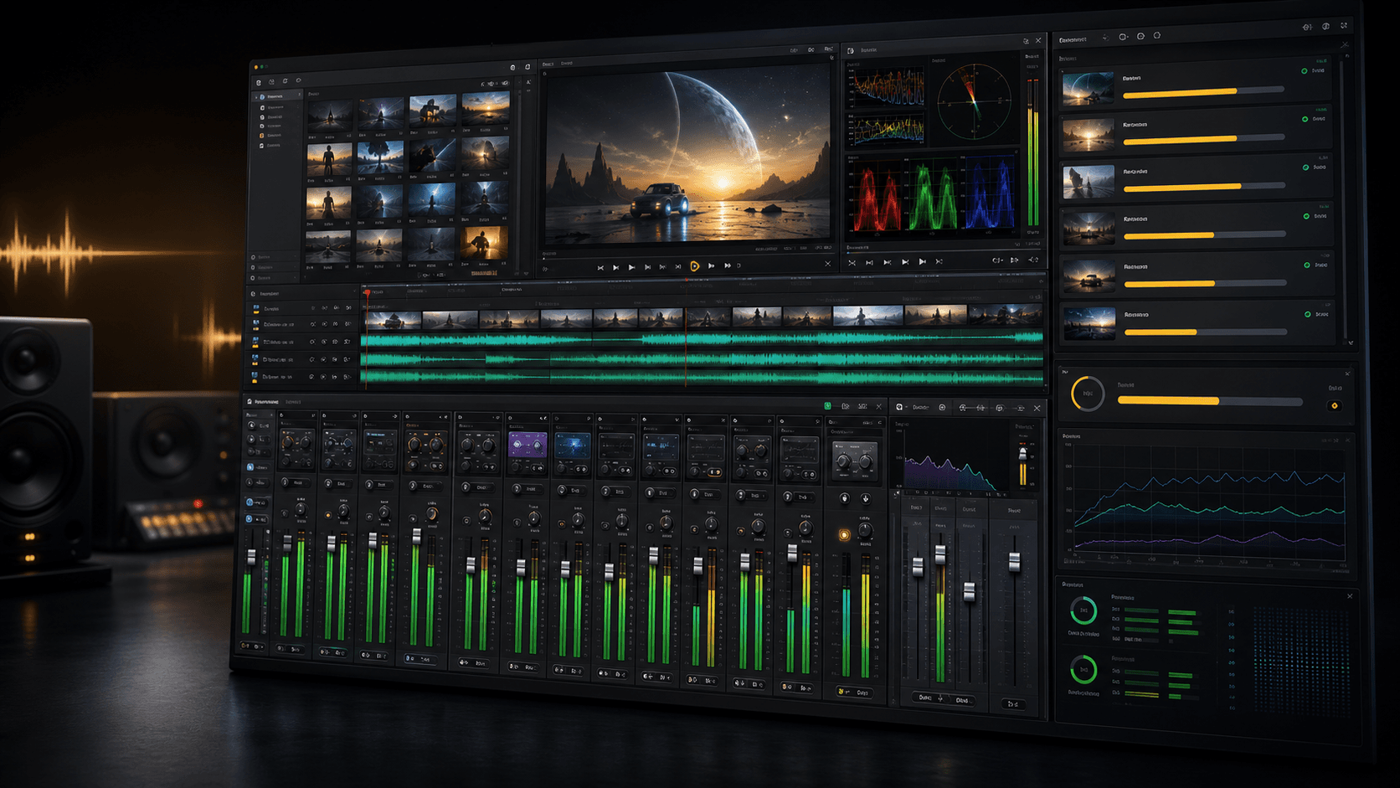Adjust the rightmost master fader
Screen dimensions: 1400x788
(x=1014, y=563)
